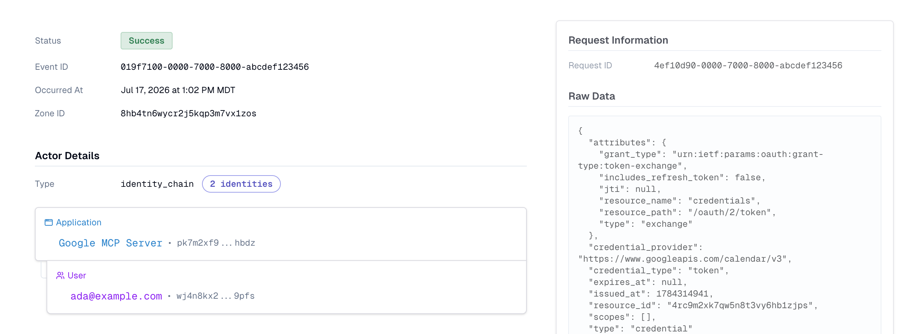Click the "credential_provider": key line
The width and height of the screenshot is (917, 334).
coord(646,247)
